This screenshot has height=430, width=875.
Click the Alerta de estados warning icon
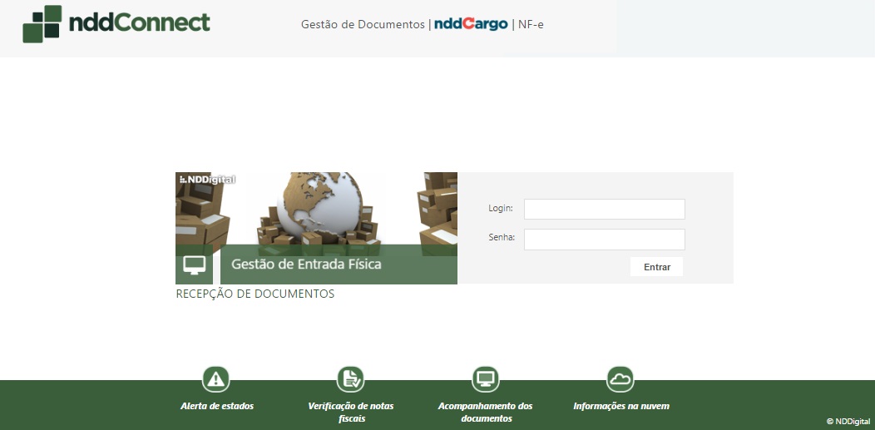click(216, 380)
